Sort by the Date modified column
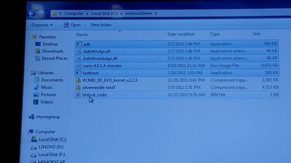The height and width of the screenshot is (163, 291). pyautogui.click(x=181, y=34)
